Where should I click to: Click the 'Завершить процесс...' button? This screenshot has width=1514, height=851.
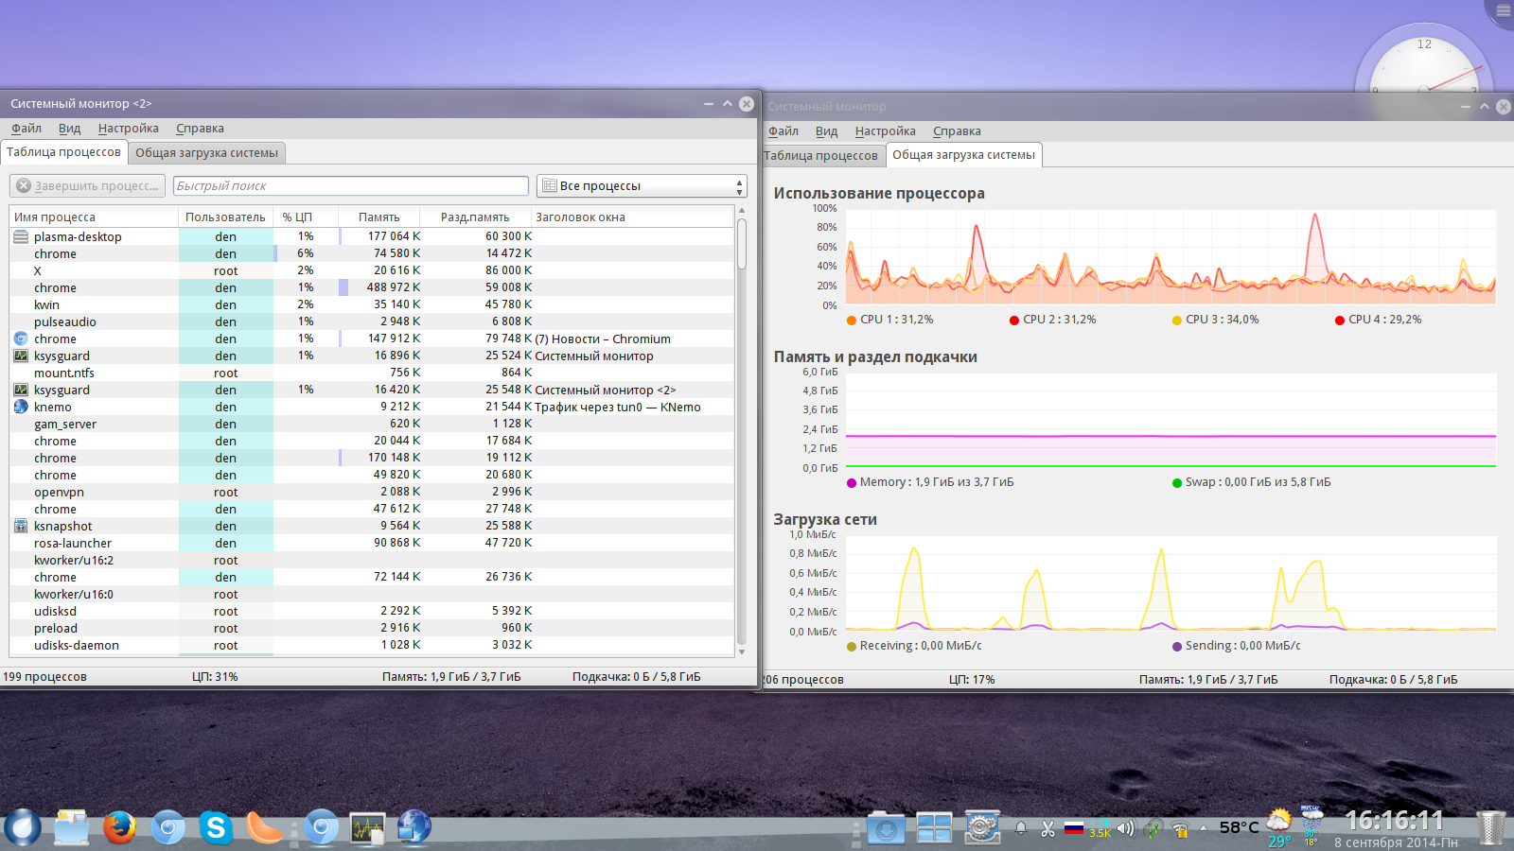[88, 186]
